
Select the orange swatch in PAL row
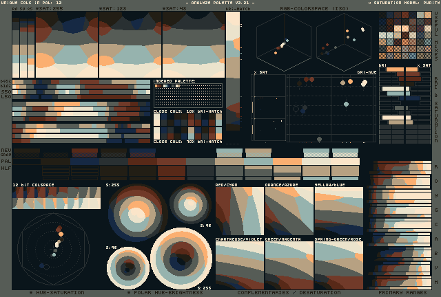point(287,162)
